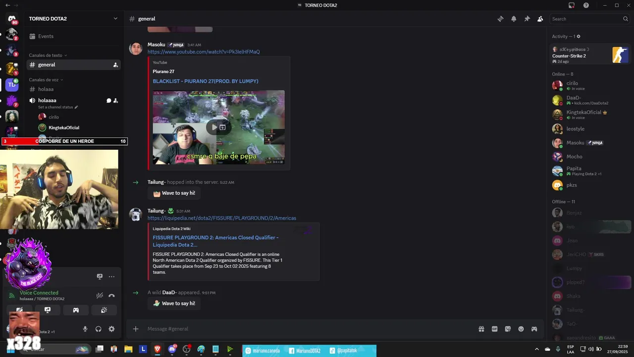Select user cirilo in voice channel
The width and height of the screenshot is (634, 357).
pos(53,117)
